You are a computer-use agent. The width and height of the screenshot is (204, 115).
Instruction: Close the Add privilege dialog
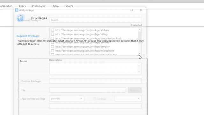(x=141, y=10)
